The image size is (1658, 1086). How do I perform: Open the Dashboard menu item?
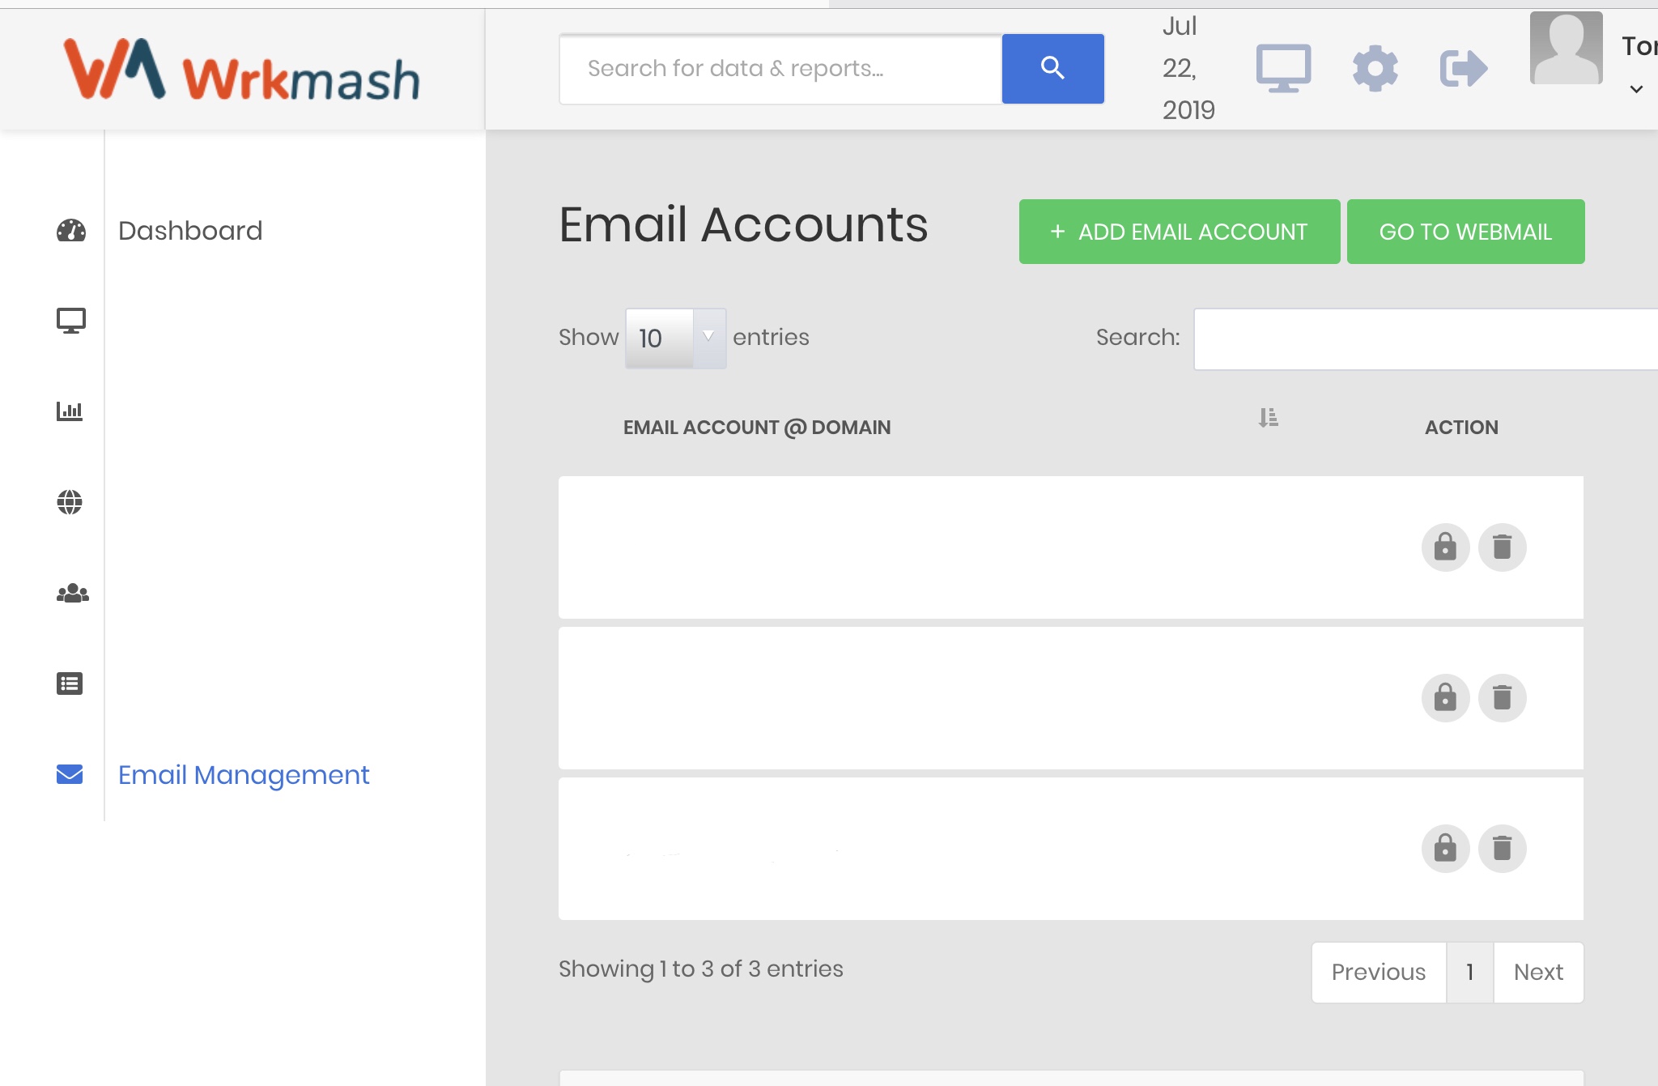190,230
